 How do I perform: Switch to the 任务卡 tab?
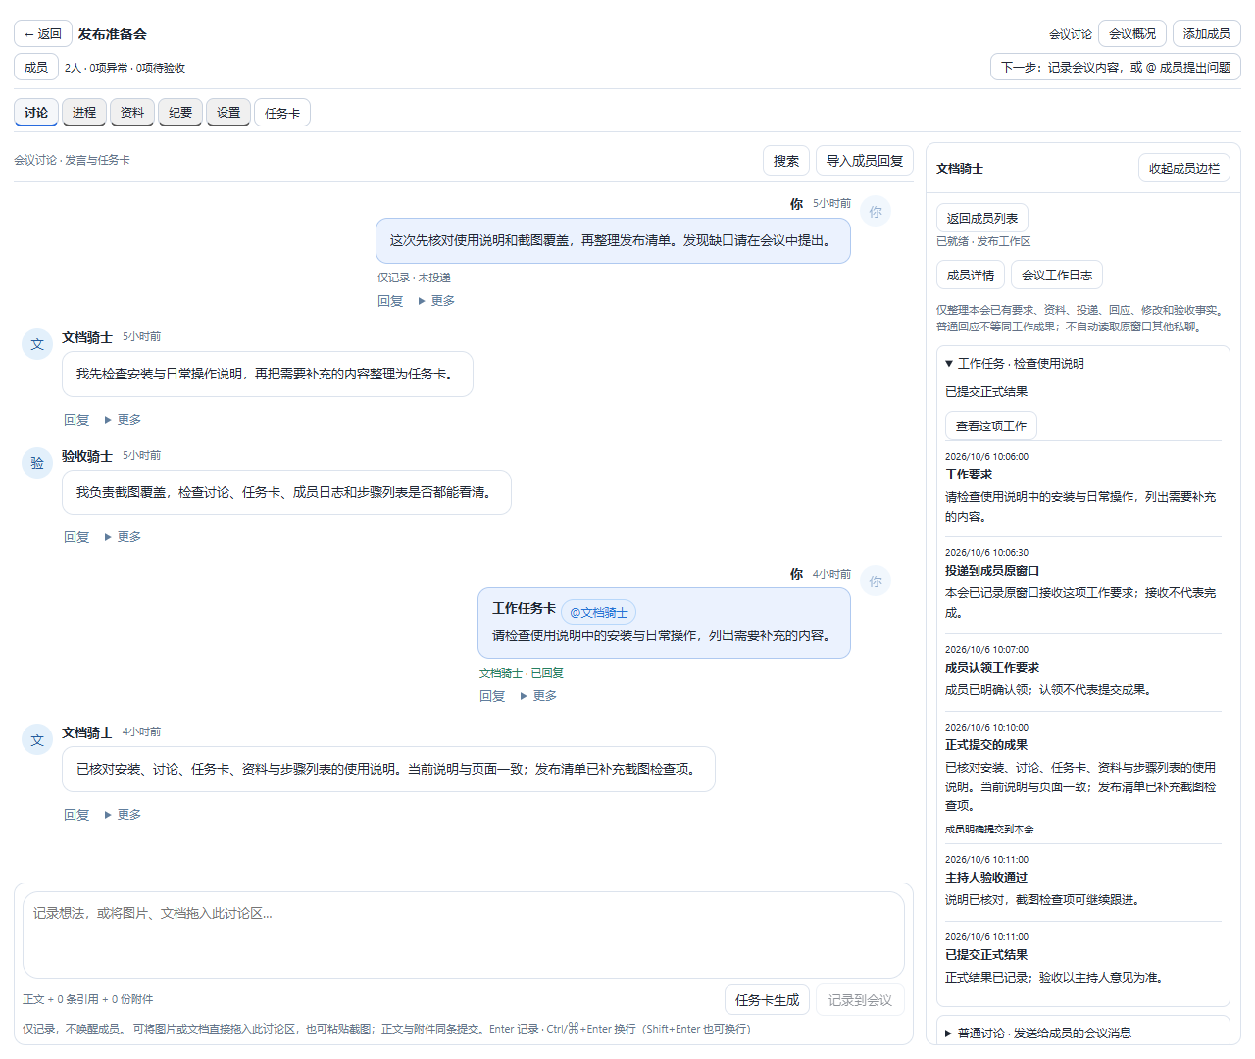(x=282, y=113)
